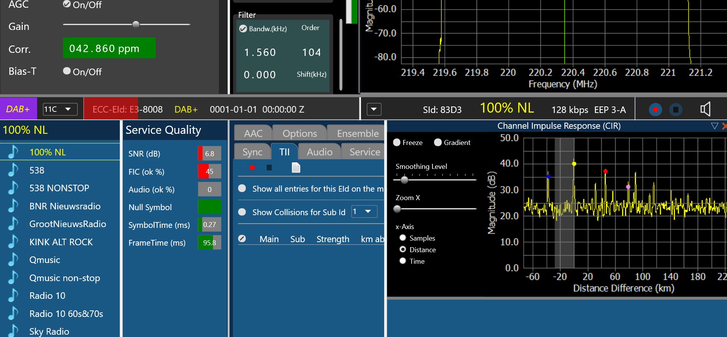Expand the Sub Id collision dropdown
The image size is (727, 337).
tap(364, 212)
